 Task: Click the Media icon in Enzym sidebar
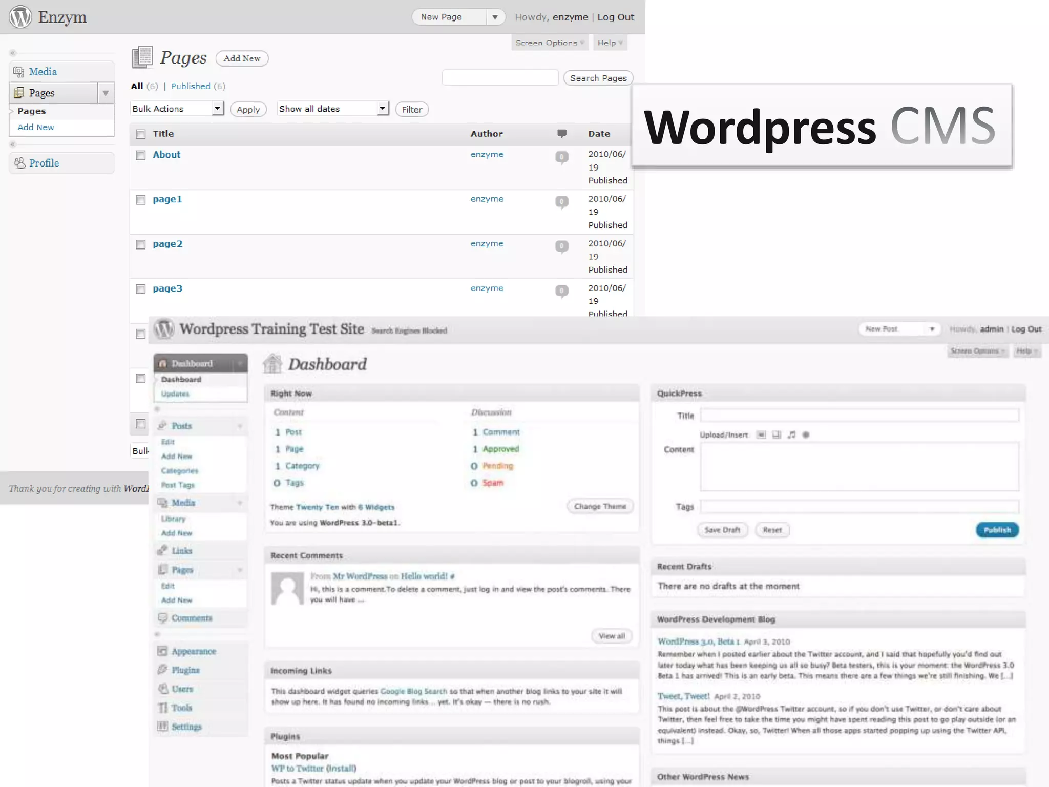[18, 72]
